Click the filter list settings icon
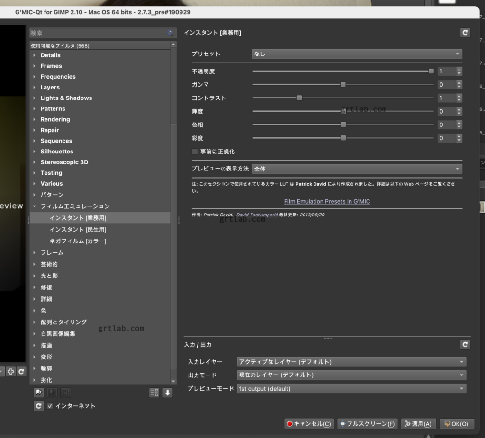The width and height of the screenshot is (485, 438). pyautogui.click(x=153, y=393)
